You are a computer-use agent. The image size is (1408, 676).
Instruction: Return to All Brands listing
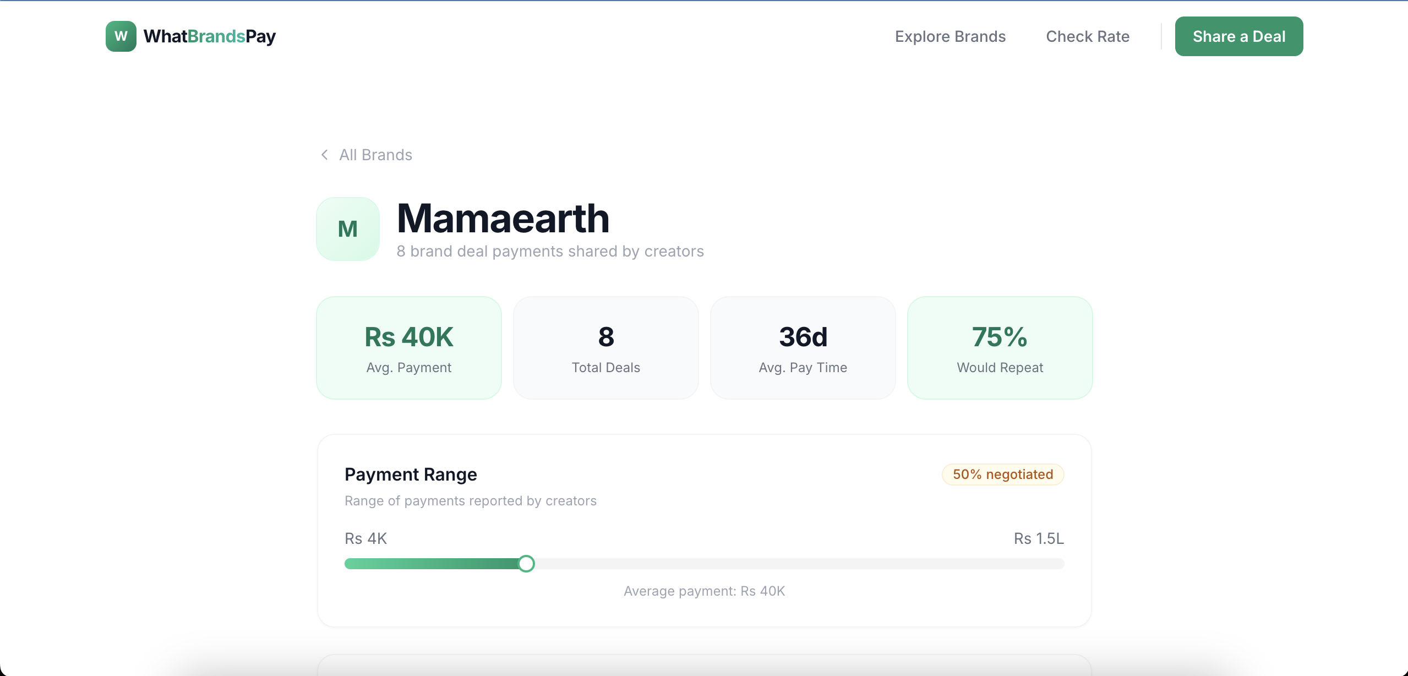click(x=375, y=155)
